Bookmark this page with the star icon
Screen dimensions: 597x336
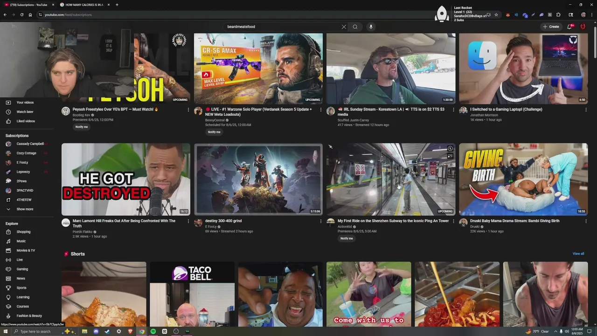click(x=496, y=15)
